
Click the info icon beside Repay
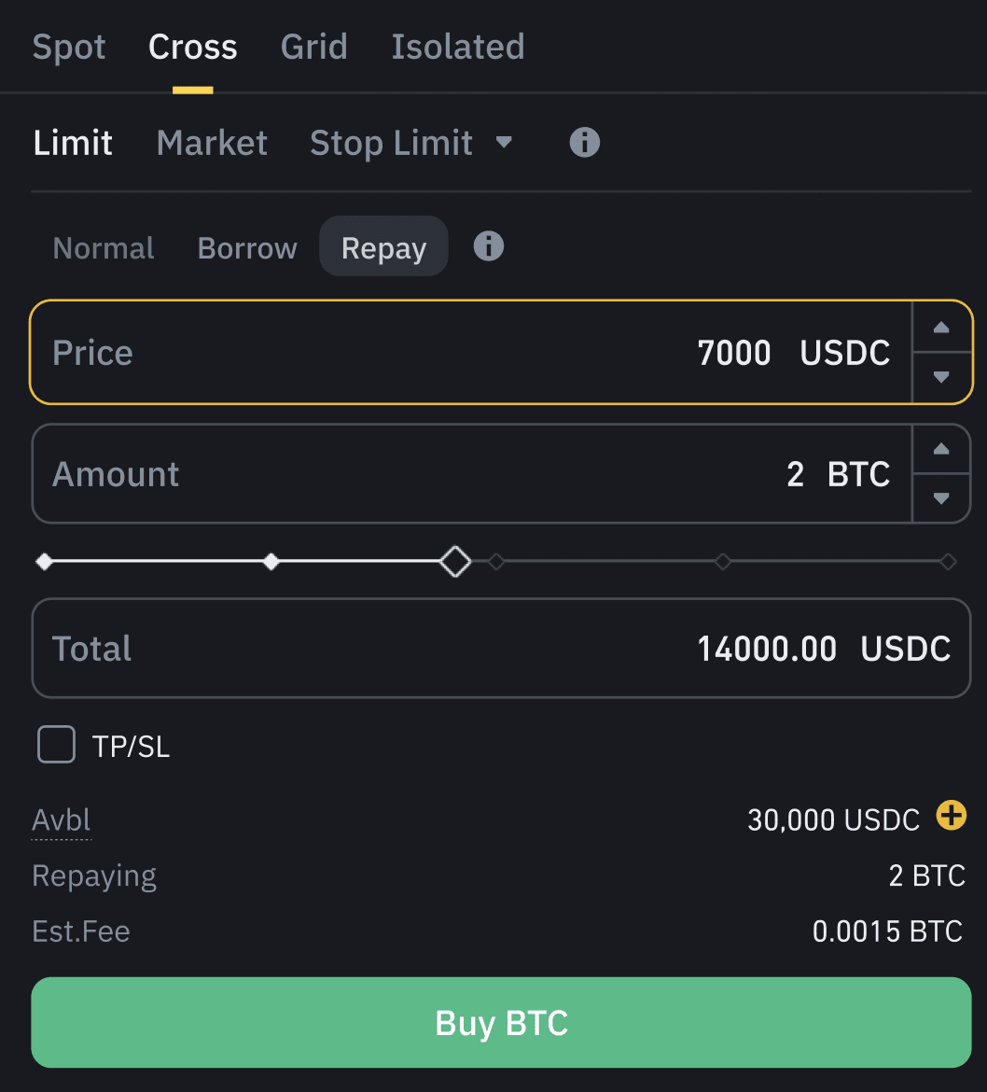point(488,246)
